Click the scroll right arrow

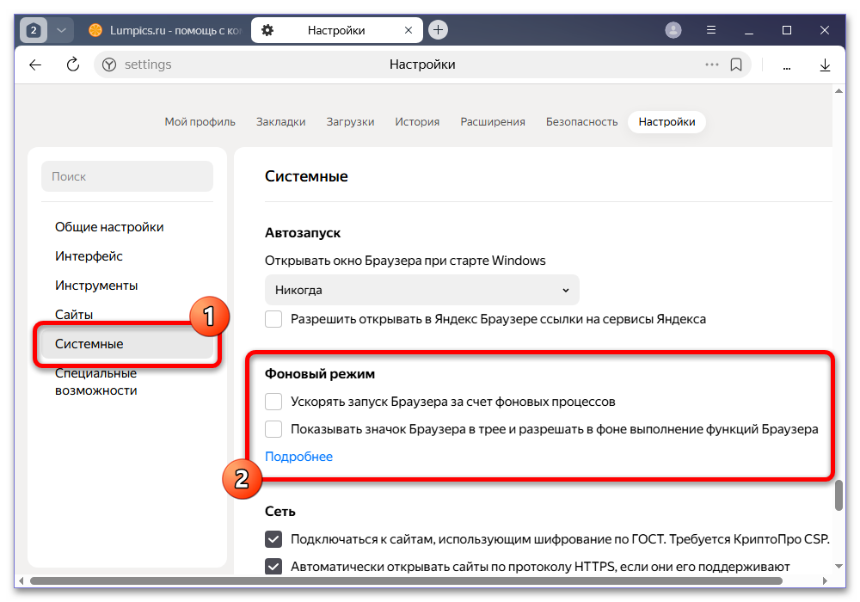[825, 581]
